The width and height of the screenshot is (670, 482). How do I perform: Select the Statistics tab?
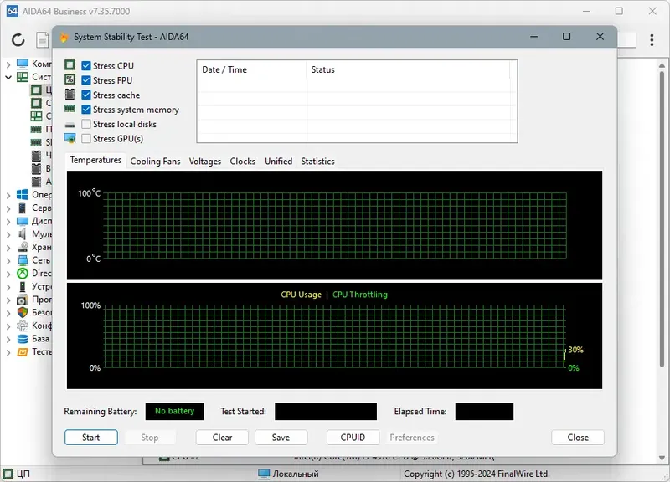pos(317,162)
